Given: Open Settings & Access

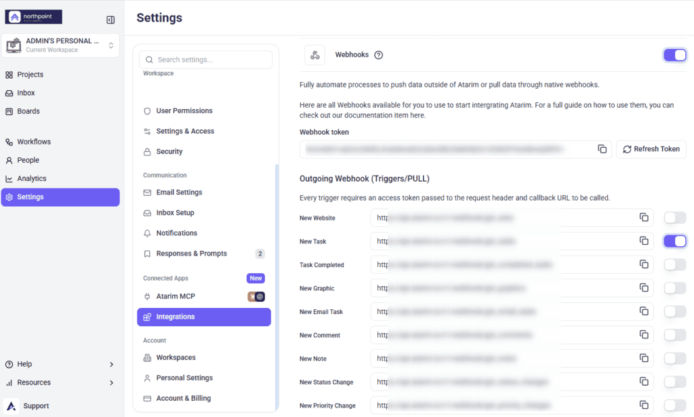Looking at the screenshot, I should [x=204, y=131].
